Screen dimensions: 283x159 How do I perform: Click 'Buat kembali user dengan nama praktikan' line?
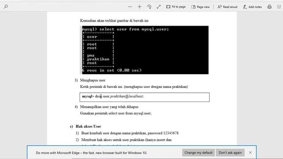pos(130,133)
